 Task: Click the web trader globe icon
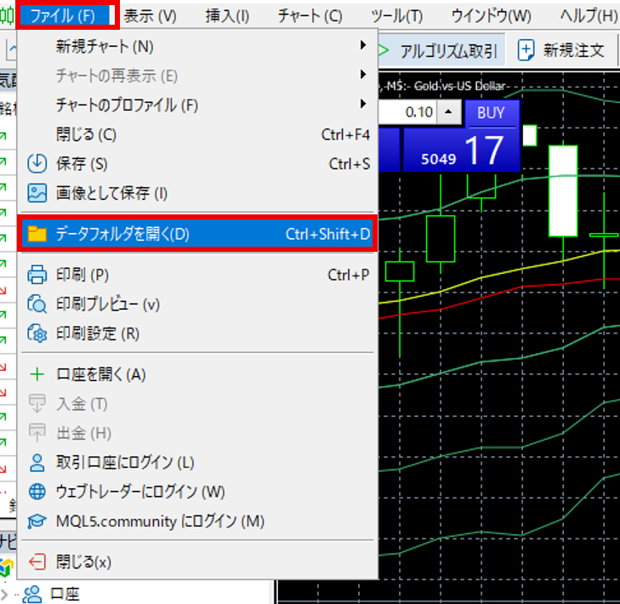click(x=37, y=492)
